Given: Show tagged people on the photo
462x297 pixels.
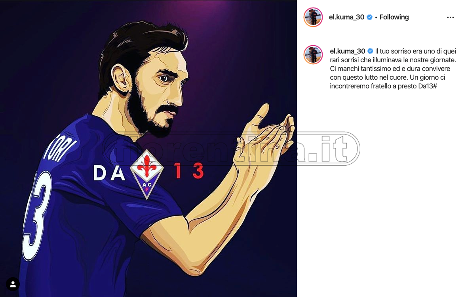Looking at the screenshot, I should coord(13,284).
